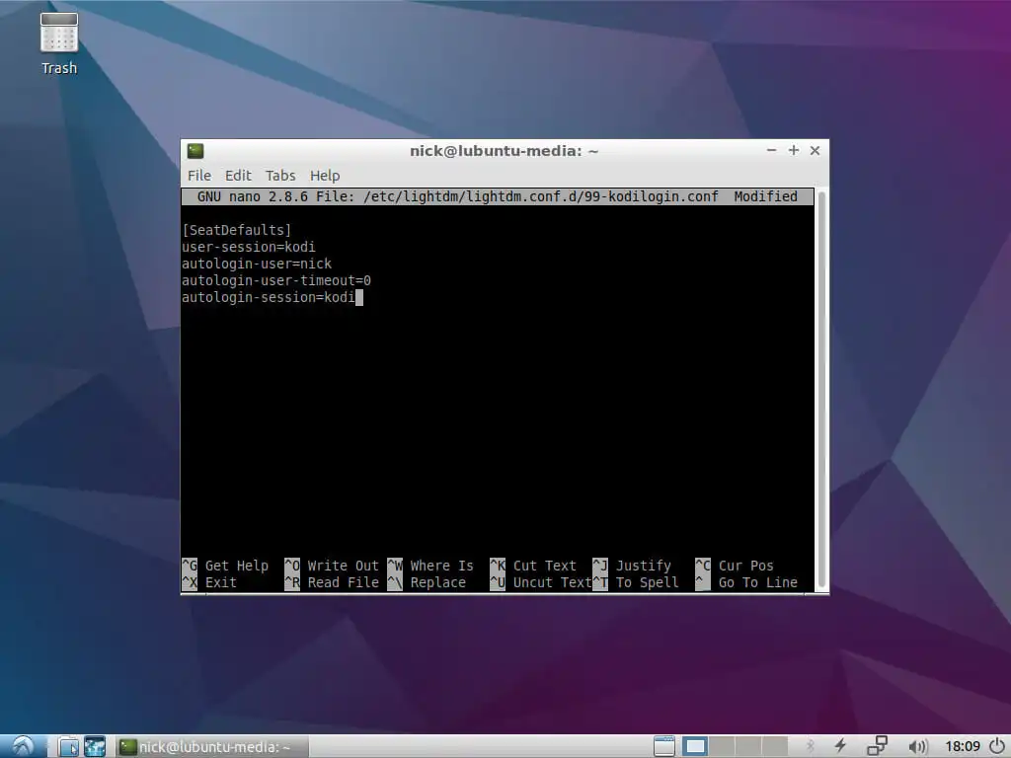
Task: Open the File menu in terminal
Action: pos(199,176)
